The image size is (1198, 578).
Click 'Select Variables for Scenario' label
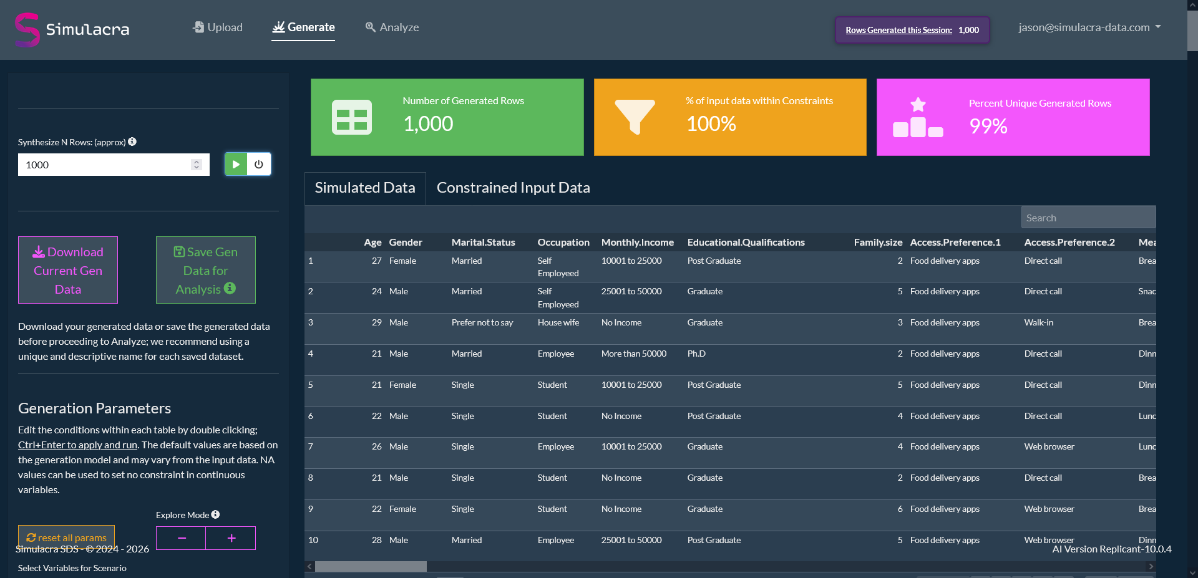tap(72, 568)
